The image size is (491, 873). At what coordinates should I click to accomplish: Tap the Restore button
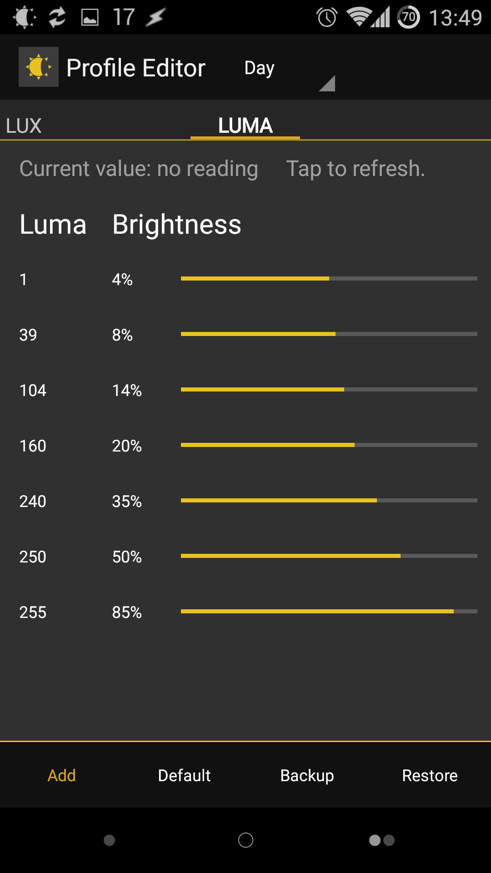pyautogui.click(x=430, y=775)
